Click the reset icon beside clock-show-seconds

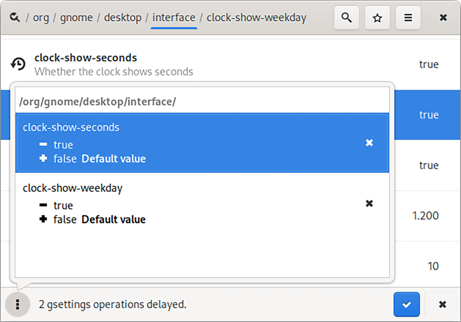click(18, 64)
